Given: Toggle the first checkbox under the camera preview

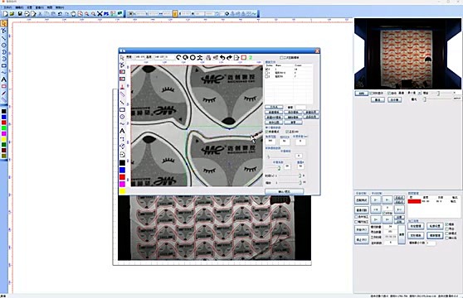Looking at the screenshot, I should 372,93.
